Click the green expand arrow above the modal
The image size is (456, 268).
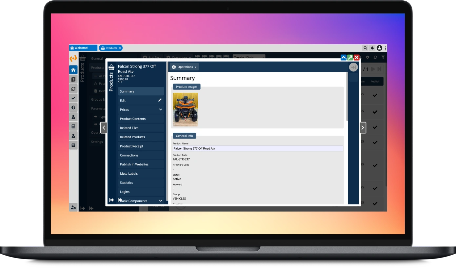350,57
